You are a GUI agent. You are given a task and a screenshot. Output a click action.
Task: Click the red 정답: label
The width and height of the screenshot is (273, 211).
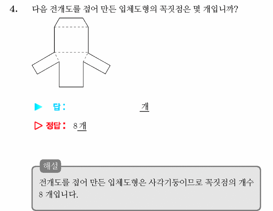(x=56, y=126)
